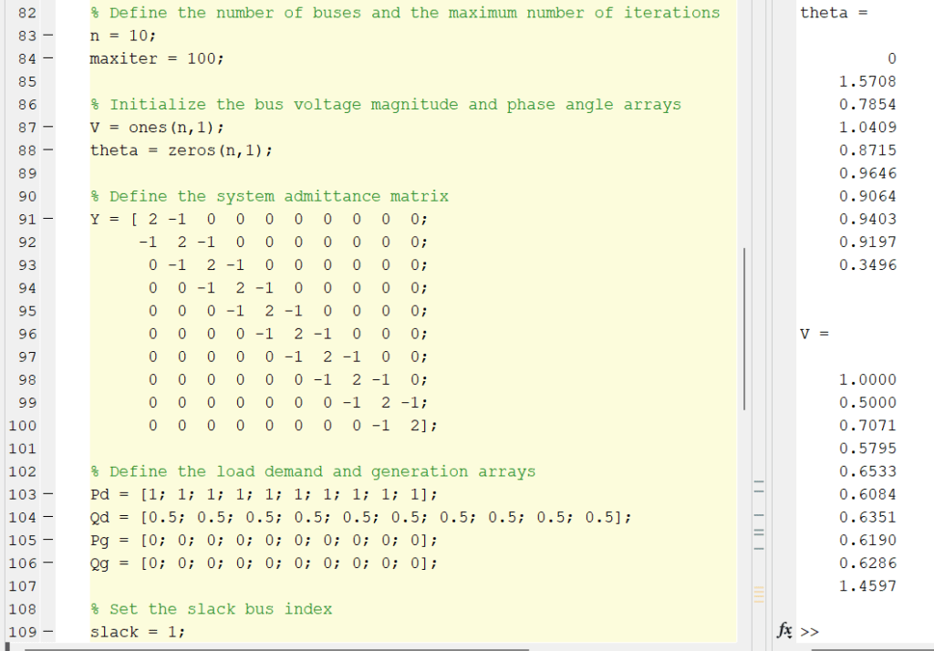
Task: Click 'V =' output label in Command Window
Action: click(815, 334)
